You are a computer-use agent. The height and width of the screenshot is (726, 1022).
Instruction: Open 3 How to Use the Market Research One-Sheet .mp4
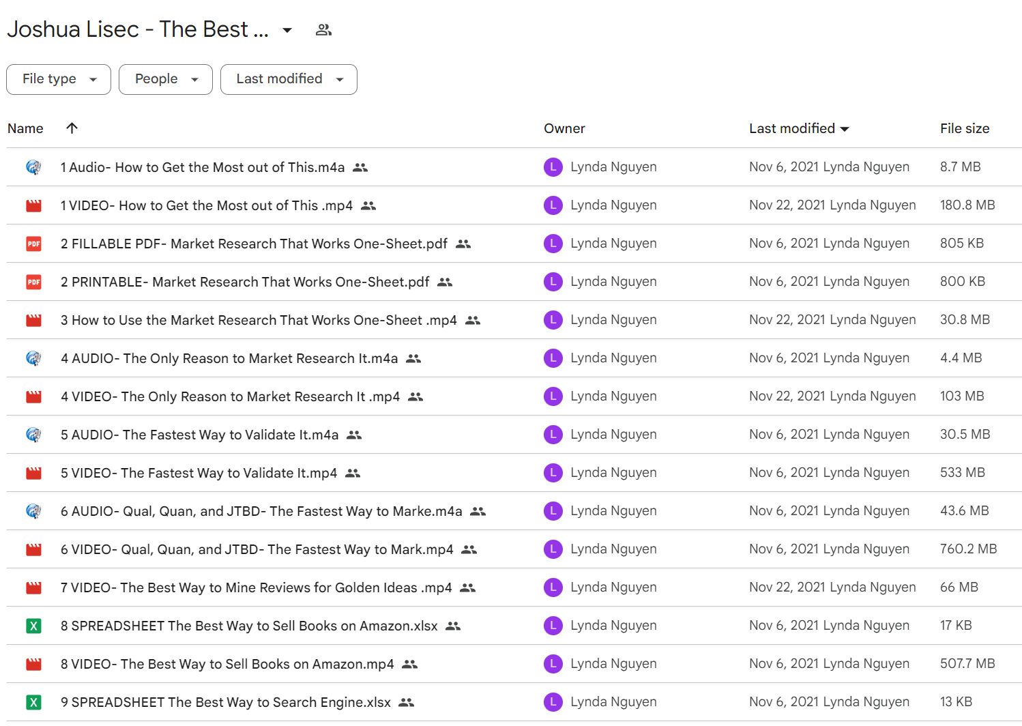[x=259, y=320]
